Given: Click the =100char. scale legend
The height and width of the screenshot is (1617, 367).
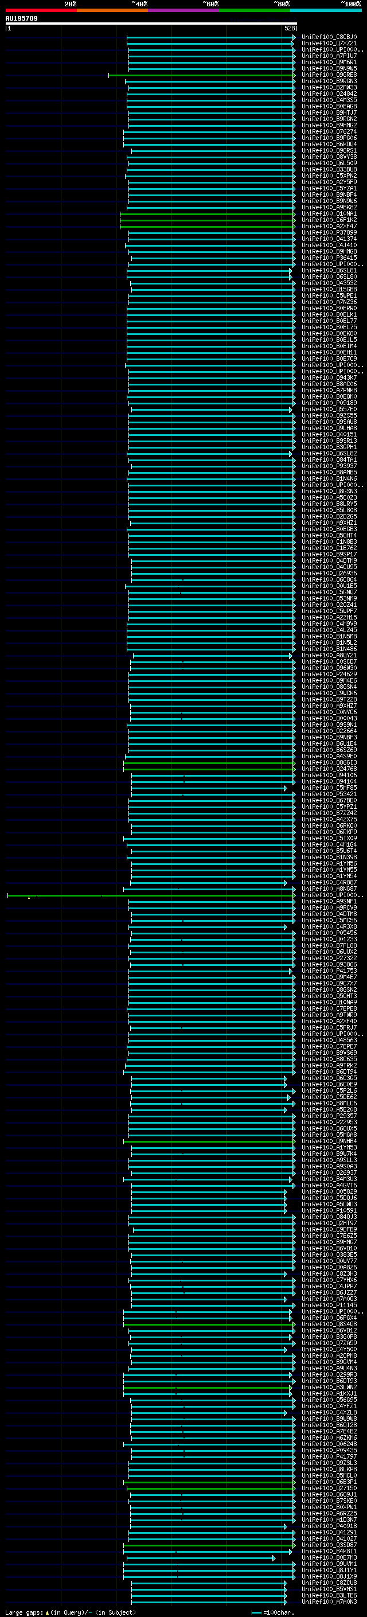Looking at the screenshot, I should coord(273,1612).
